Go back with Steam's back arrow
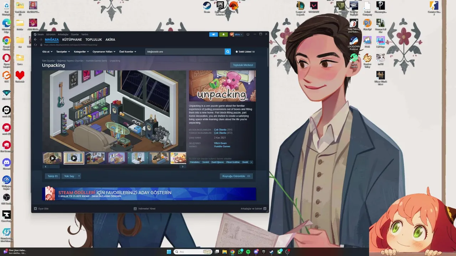 35,39
